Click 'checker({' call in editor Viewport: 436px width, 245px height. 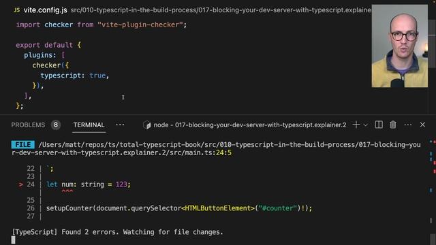[50, 65]
